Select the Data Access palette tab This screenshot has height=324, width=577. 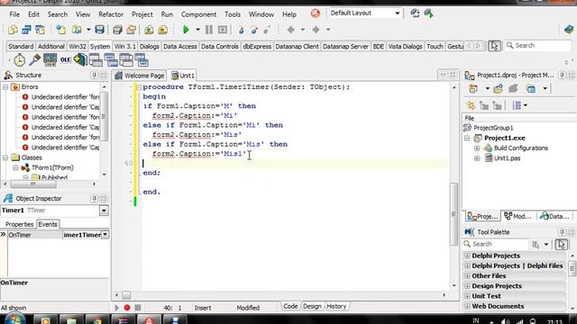(180, 46)
